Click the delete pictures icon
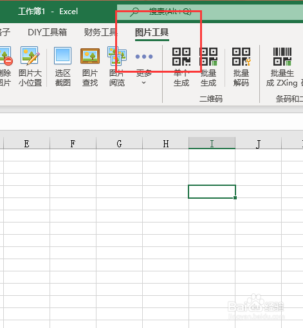The image size is (303, 328). tap(6, 56)
